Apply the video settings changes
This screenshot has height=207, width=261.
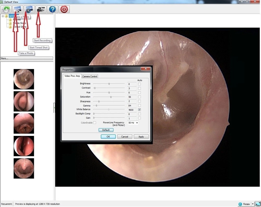[x=141, y=136]
